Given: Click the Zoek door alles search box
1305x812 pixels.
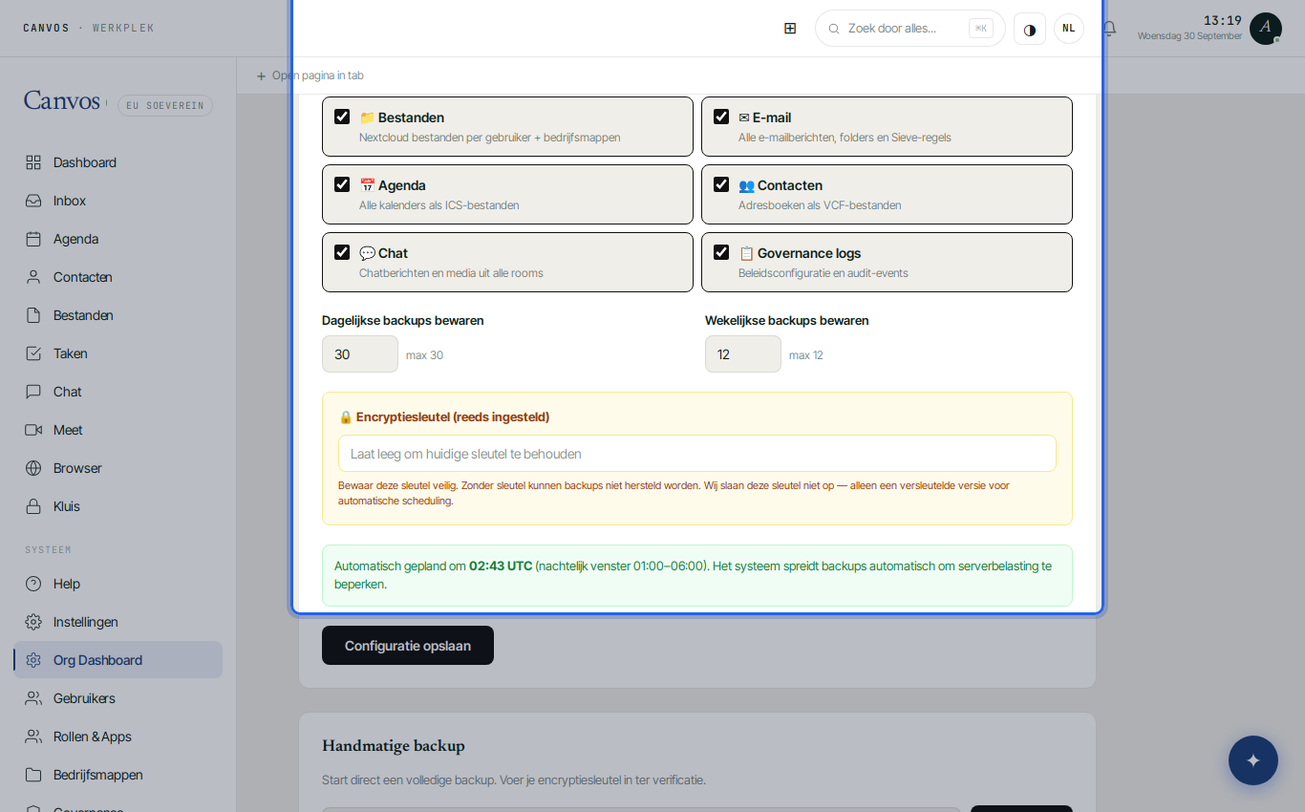Looking at the screenshot, I should [909, 29].
